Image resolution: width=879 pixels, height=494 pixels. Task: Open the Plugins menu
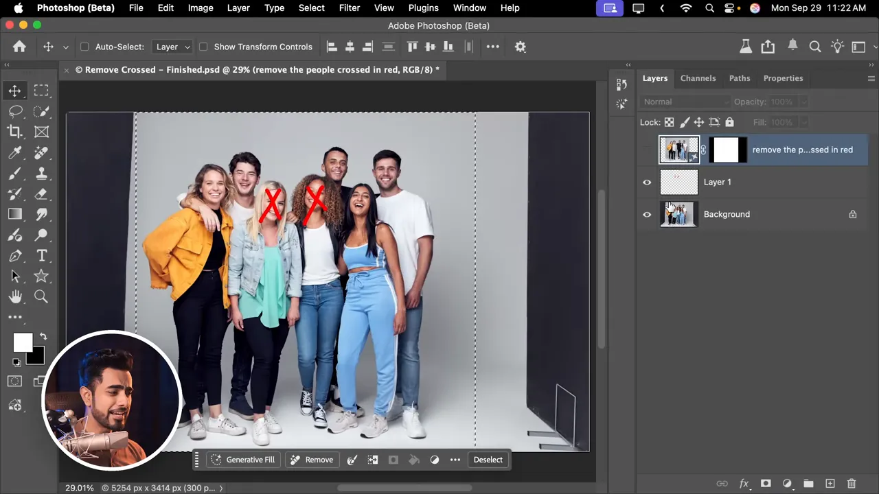pyautogui.click(x=423, y=8)
